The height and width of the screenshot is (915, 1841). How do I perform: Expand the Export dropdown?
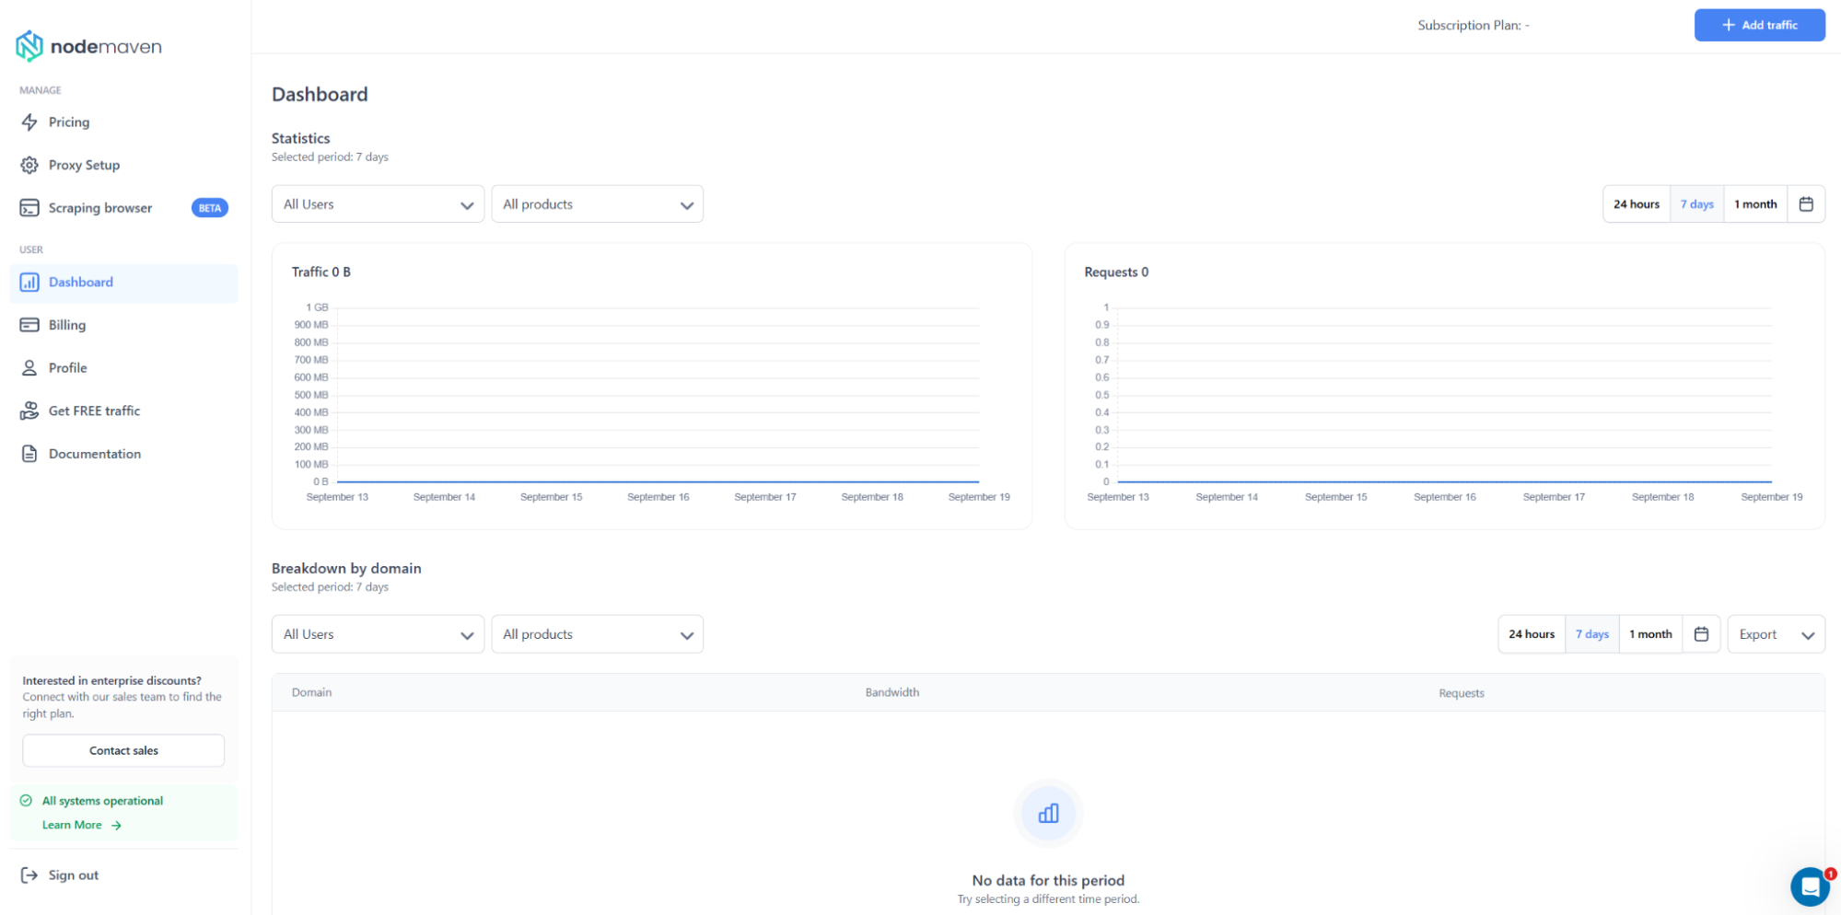point(1775,634)
